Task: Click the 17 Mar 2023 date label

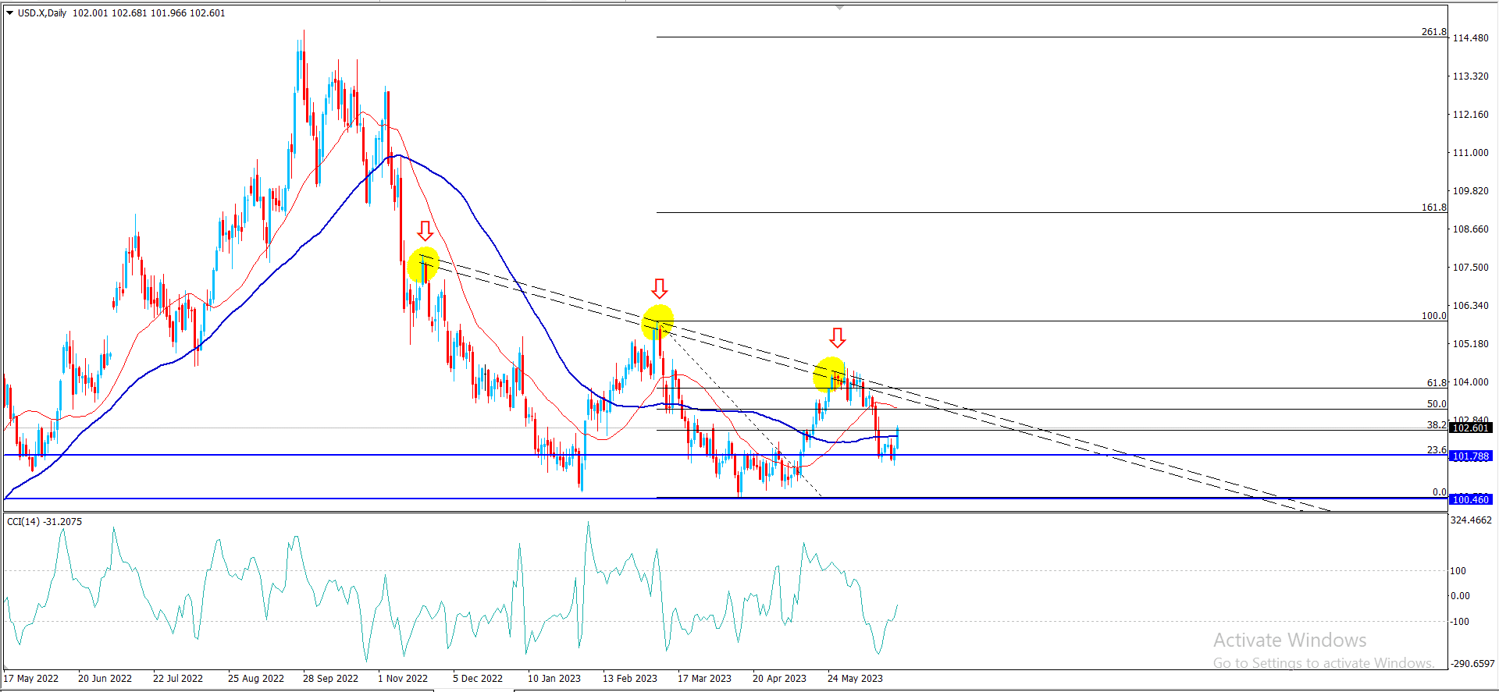Action: [x=704, y=678]
